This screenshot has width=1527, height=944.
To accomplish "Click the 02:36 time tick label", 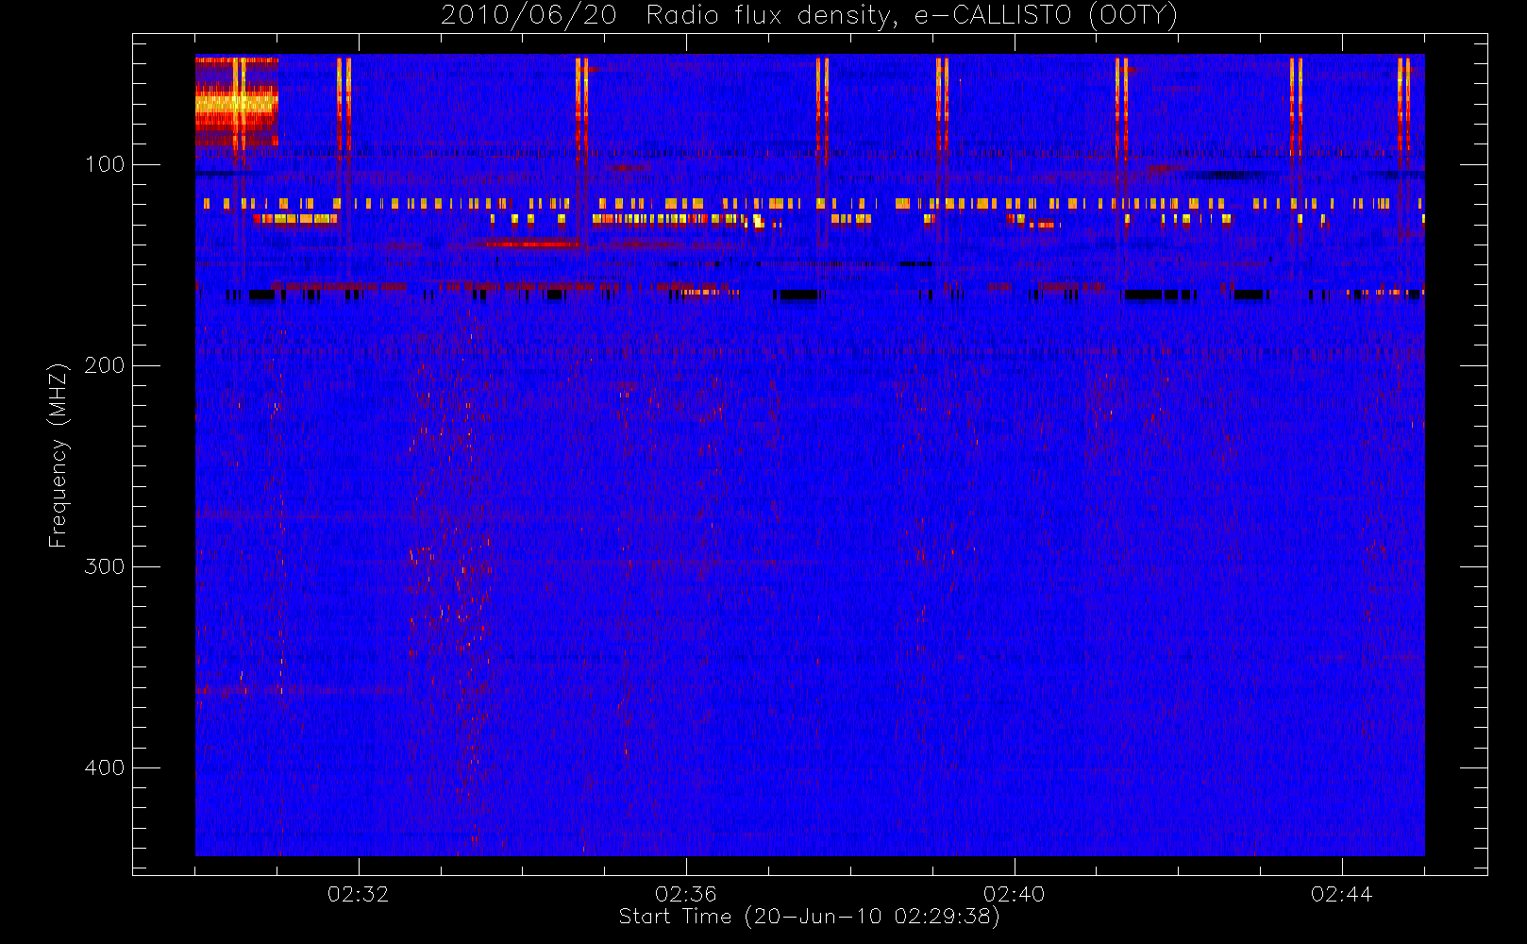I will tap(686, 894).
